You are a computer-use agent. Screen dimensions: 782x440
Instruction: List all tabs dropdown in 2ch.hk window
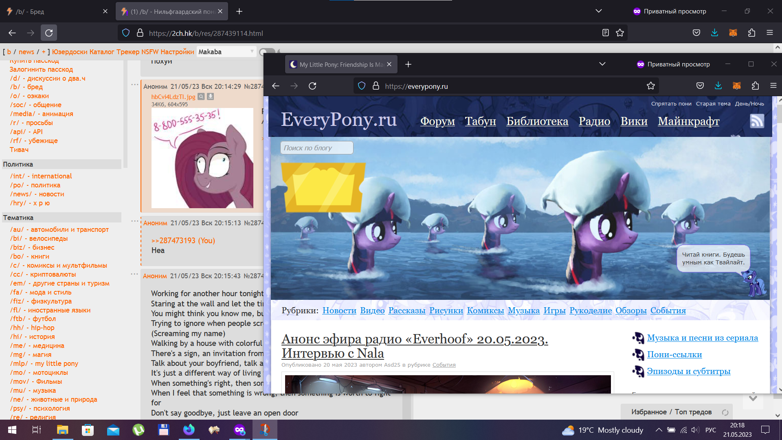598,11
